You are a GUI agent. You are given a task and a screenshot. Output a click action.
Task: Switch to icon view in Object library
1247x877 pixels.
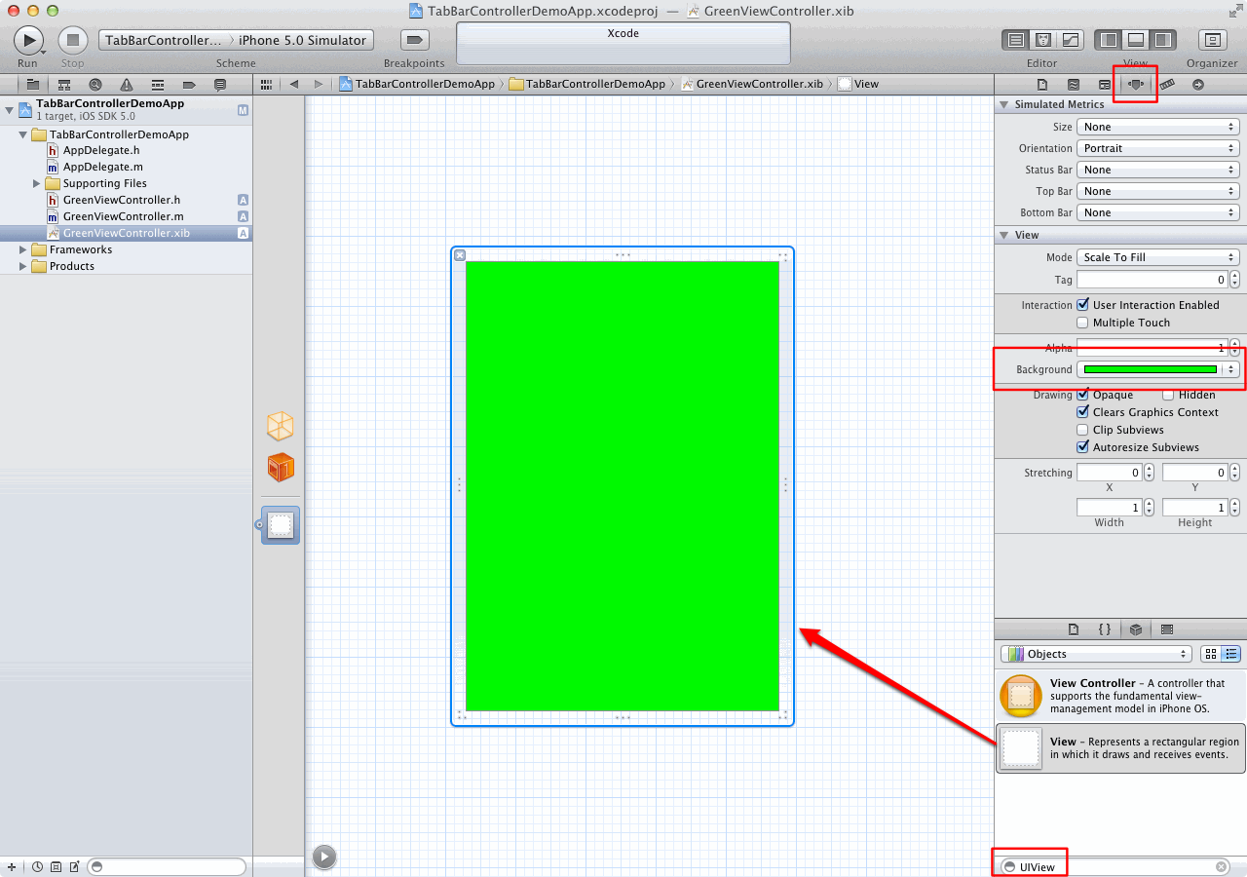pos(1210,654)
